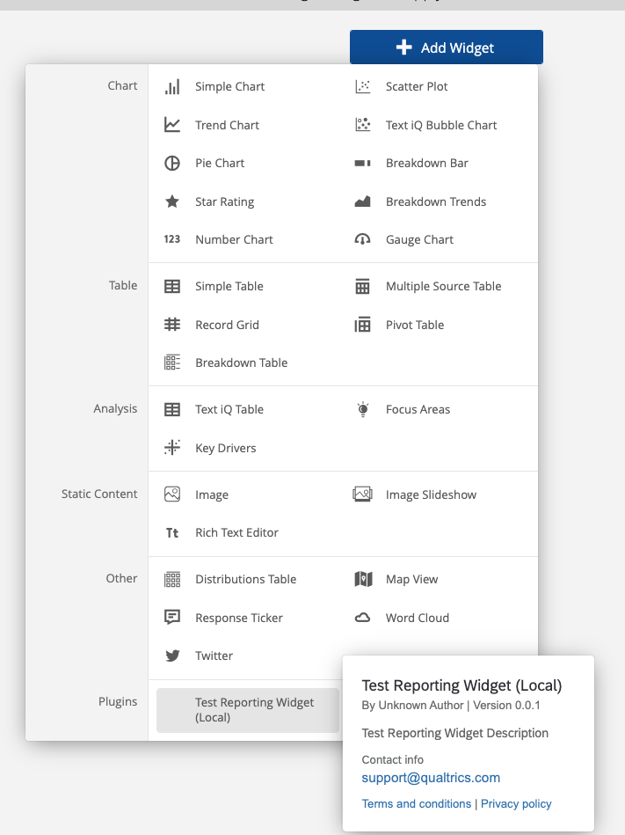The height and width of the screenshot is (835, 625).
Task: Select the Response Ticker label
Action: [239, 618]
